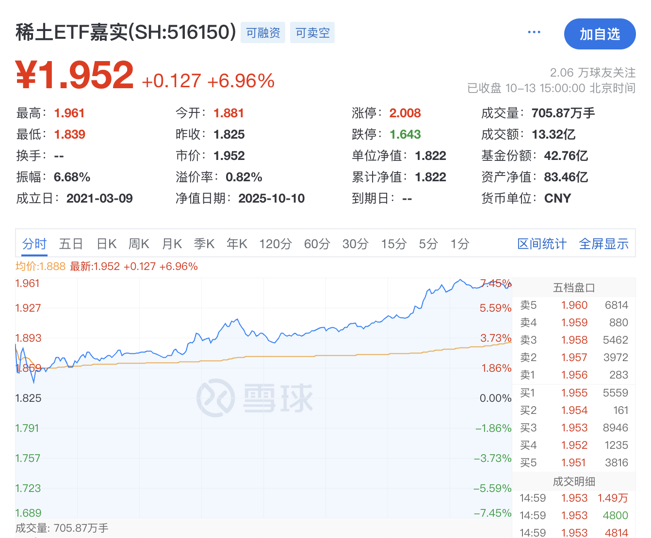This screenshot has width=651, height=538.
Task: Click the 卖1 price 1.956 row
Action: tap(574, 375)
